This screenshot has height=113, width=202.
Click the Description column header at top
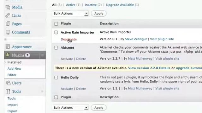coord(109,24)
